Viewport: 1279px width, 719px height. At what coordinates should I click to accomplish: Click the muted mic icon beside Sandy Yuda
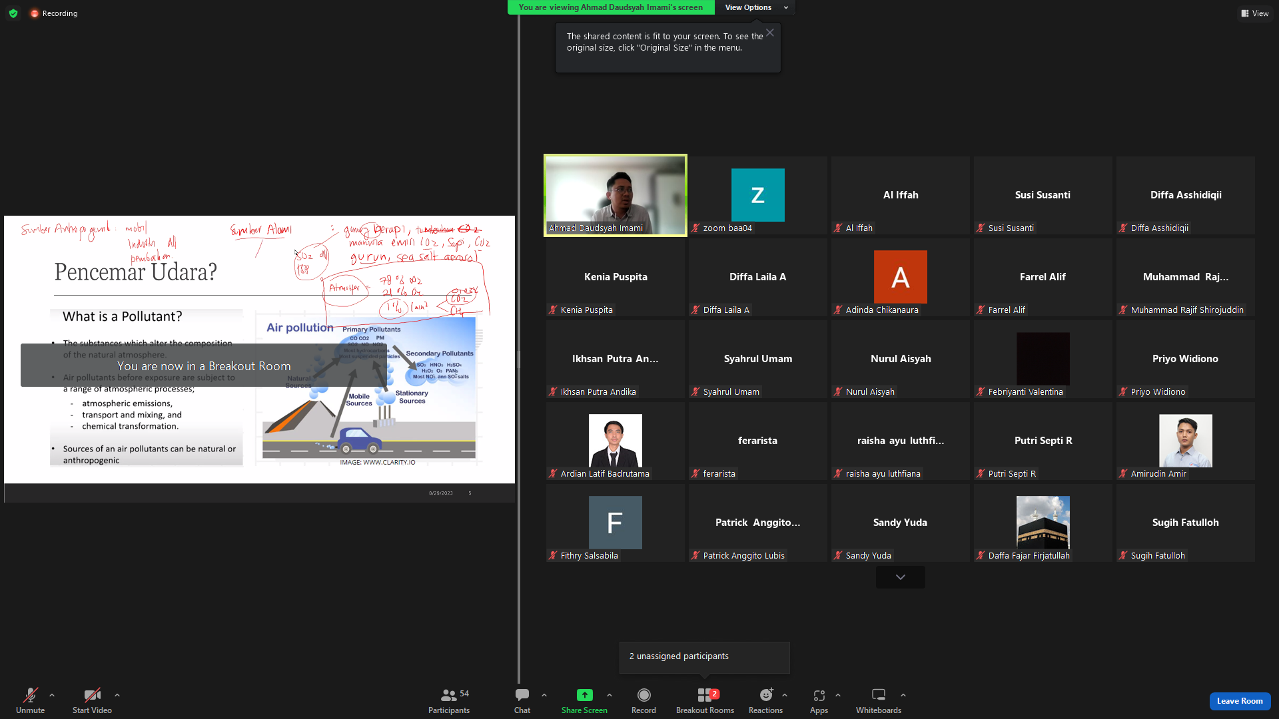tap(838, 555)
